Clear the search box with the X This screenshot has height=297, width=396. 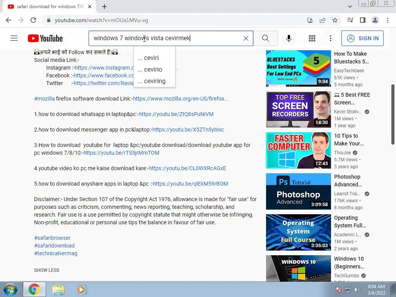pyautogui.click(x=246, y=38)
